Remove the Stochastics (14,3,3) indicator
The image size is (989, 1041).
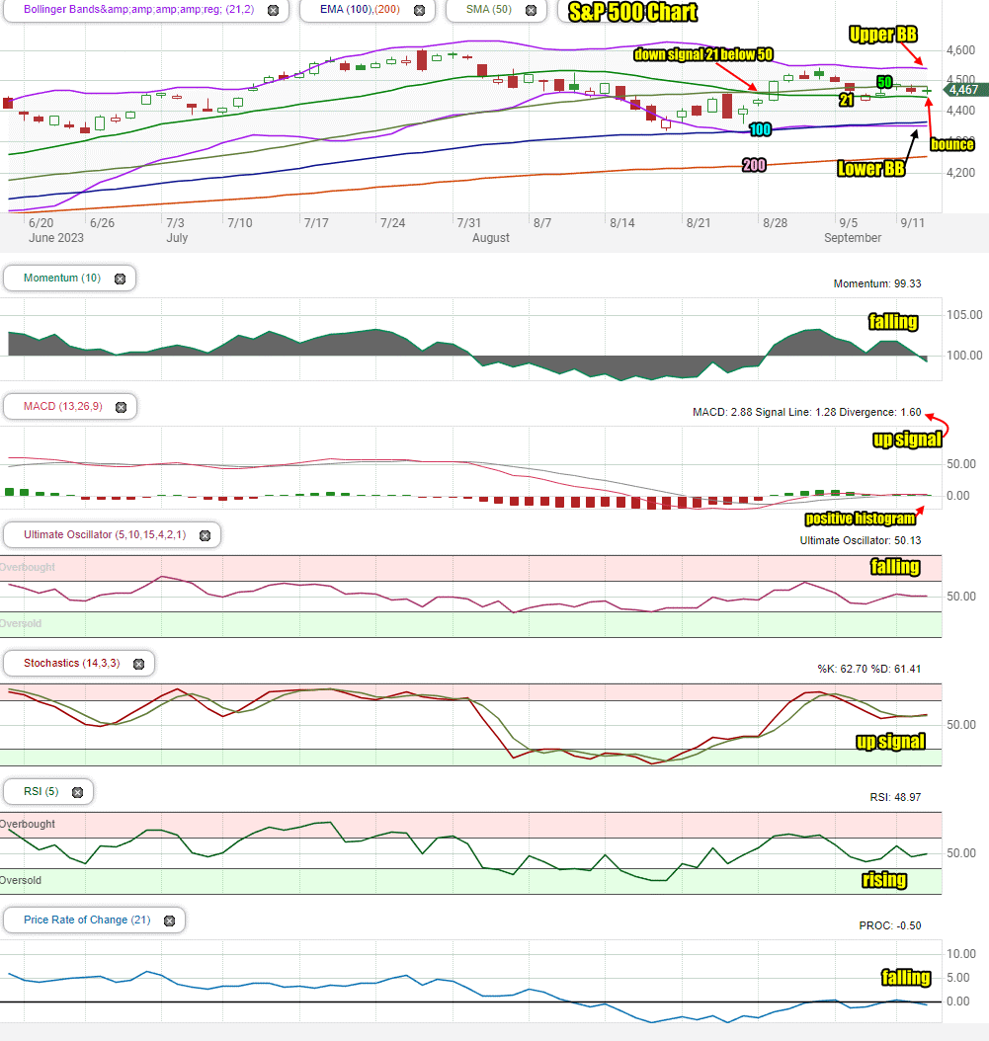[x=139, y=664]
